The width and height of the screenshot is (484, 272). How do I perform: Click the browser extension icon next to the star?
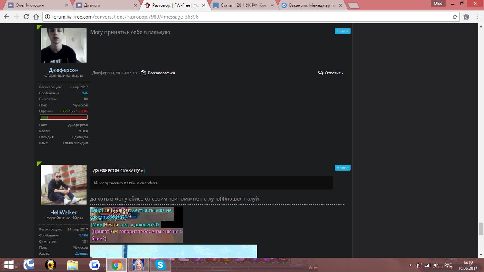coord(466,17)
